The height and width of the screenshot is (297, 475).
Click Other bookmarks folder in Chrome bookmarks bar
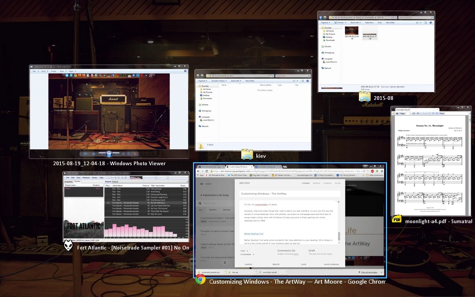pyautogui.click(x=374, y=175)
